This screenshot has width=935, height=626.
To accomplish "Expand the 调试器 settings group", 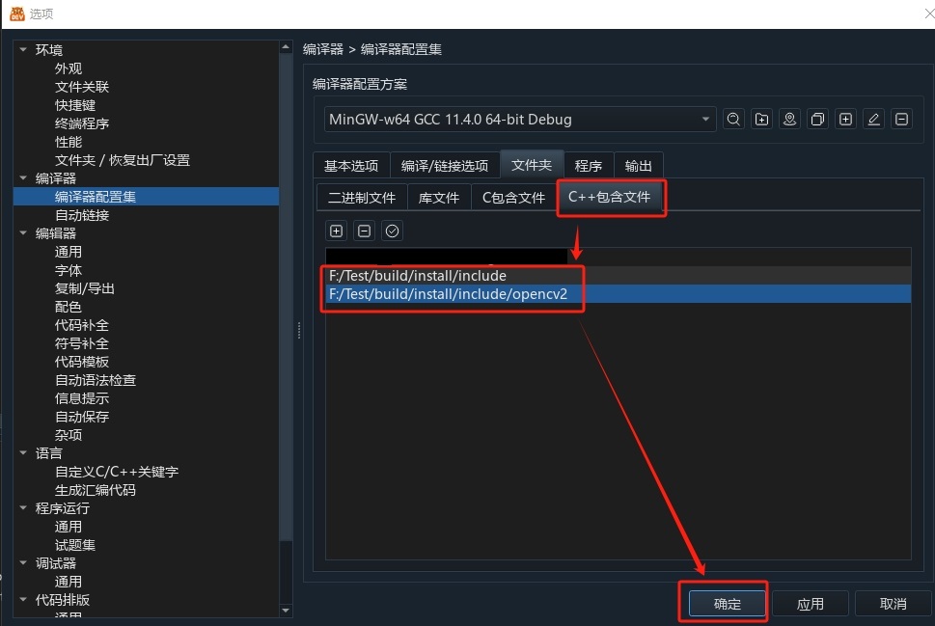I will pyautogui.click(x=23, y=562).
